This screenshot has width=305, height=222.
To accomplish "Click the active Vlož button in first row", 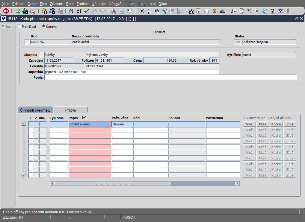I will tap(249, 124).
